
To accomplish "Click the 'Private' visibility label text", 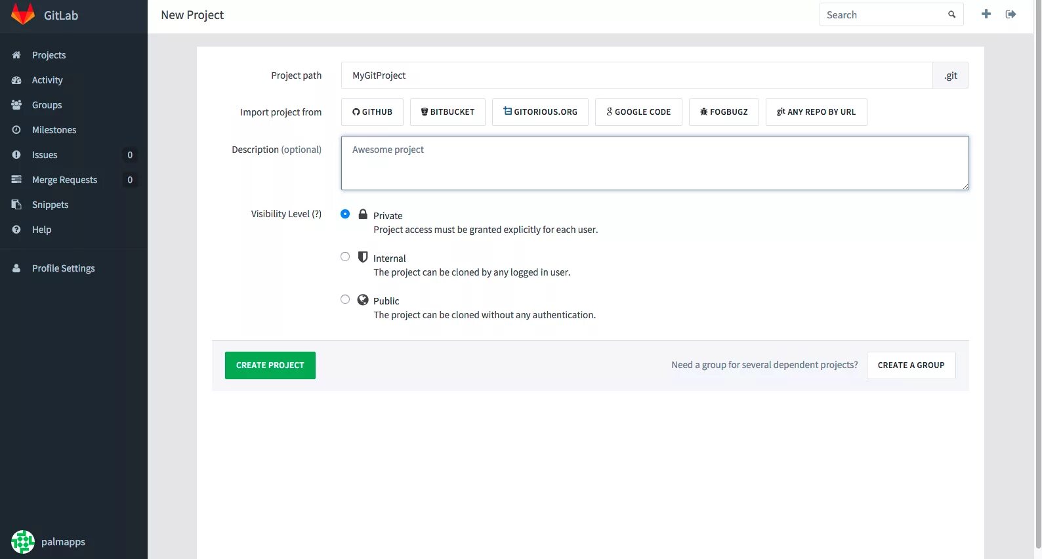I will [x=388, y=216].
